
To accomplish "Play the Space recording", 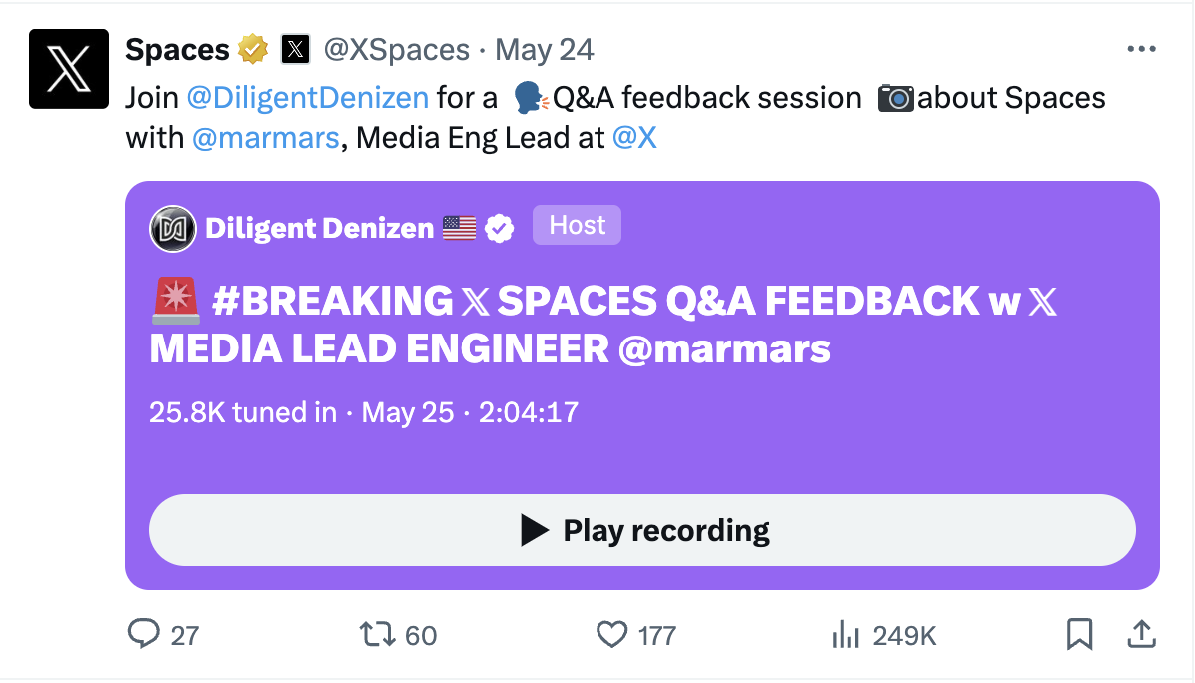I will coord(641,530).
